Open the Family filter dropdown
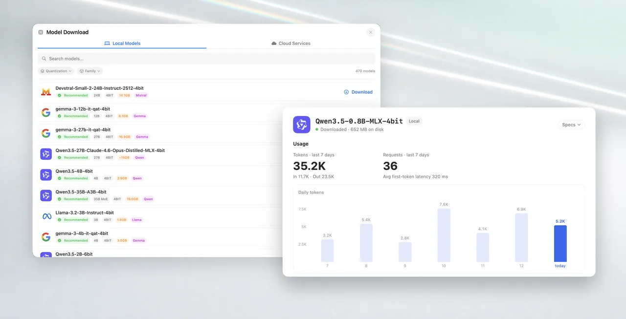 90,71
